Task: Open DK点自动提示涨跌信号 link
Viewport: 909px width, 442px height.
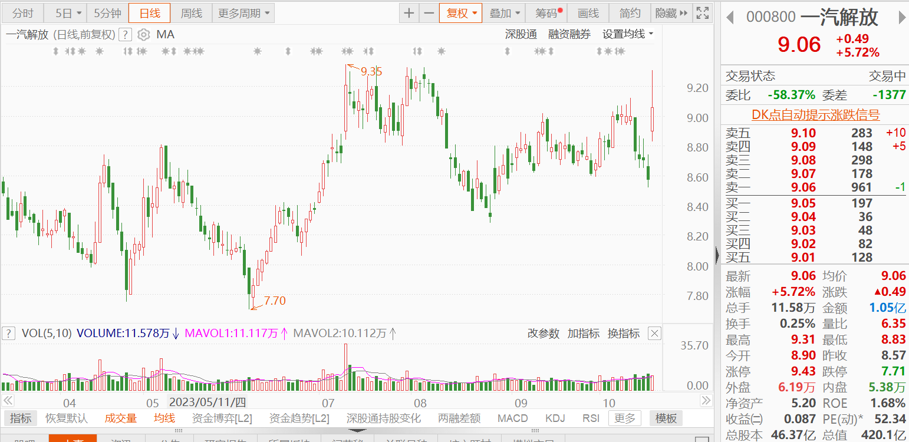Action: 815,115
